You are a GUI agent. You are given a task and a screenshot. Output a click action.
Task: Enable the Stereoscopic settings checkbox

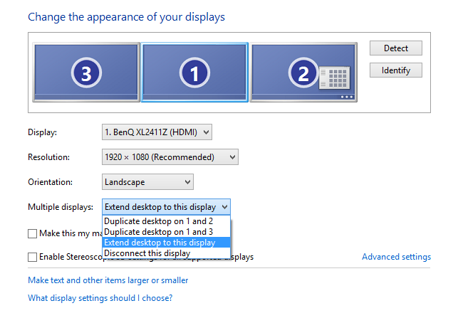pos(32,257)
